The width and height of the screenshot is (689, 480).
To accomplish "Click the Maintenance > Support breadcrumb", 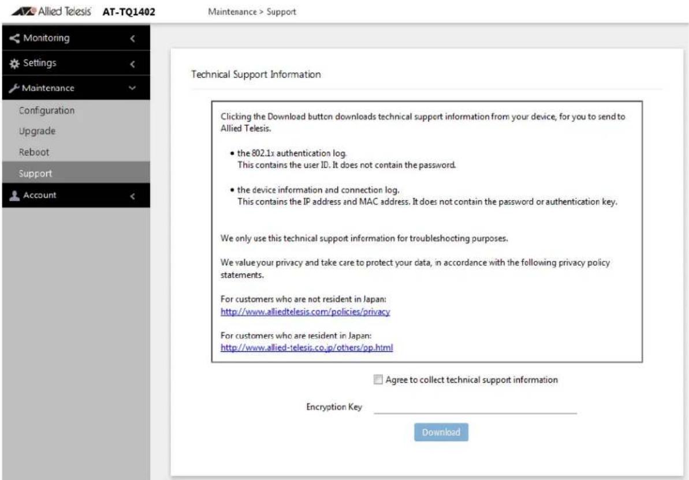I will click(x=252, y=12).
